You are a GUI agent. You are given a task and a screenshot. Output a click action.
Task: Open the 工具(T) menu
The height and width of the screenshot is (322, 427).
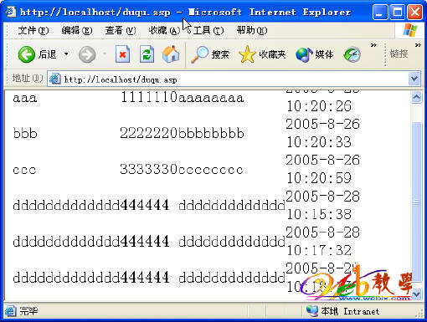208,30
